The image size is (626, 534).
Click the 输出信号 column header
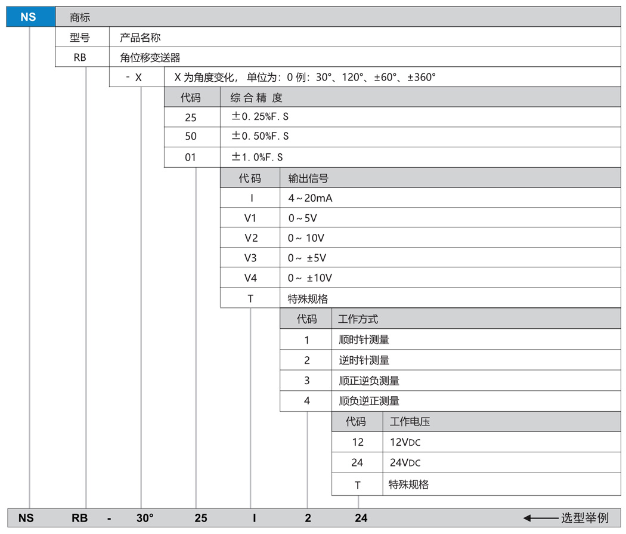(308, 178)
